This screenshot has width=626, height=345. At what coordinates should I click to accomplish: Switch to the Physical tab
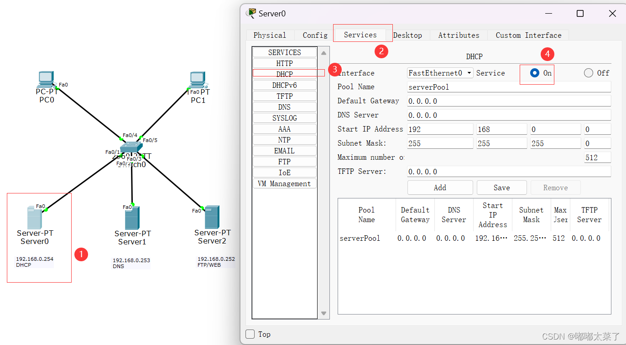270,35
